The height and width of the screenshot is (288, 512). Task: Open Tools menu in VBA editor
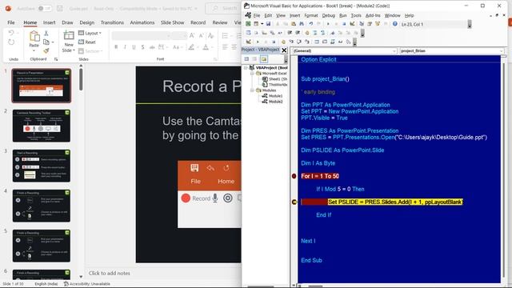[x=356, y=15]
